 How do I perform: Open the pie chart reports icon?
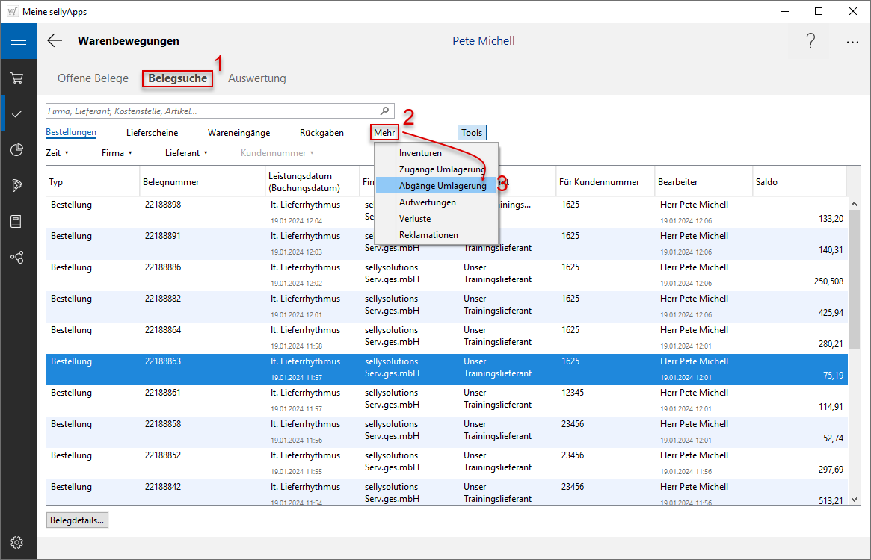click(x=17, y=150)
